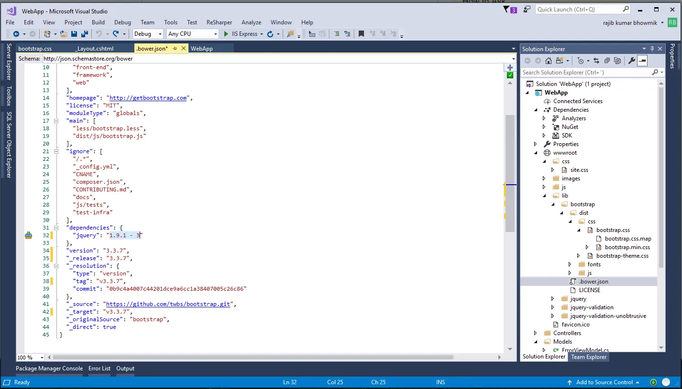Toggle the pin on the .bower.json tab

[x=175, y=49]
